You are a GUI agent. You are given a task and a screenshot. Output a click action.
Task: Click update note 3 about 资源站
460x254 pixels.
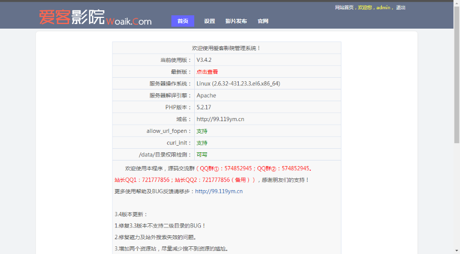point(171,249)
